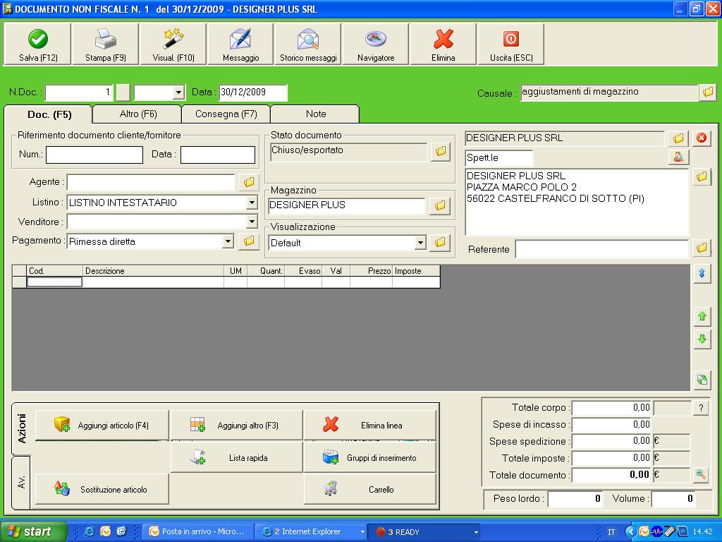This screenshot has height=542, width=722.
Task: Remove customer with red X icon
Action: 702,138
